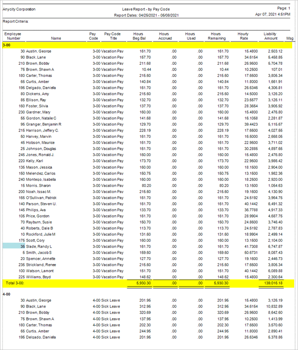Viewport: 298px width, 350px height.
Task: Click Jones, Ronald J. name
Action: point(40,155)
